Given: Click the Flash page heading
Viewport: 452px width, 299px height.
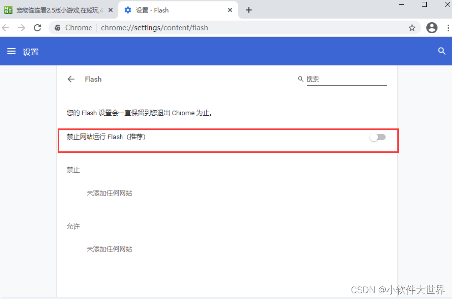Looking at the screenshot, I should pos(93,79).
